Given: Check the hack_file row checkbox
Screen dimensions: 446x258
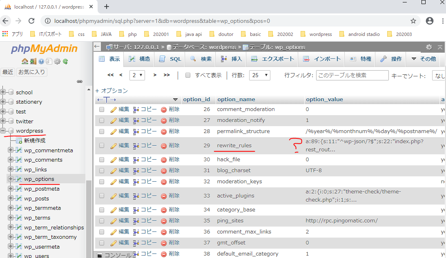Looking at the screenshot, I should point(102,160).
